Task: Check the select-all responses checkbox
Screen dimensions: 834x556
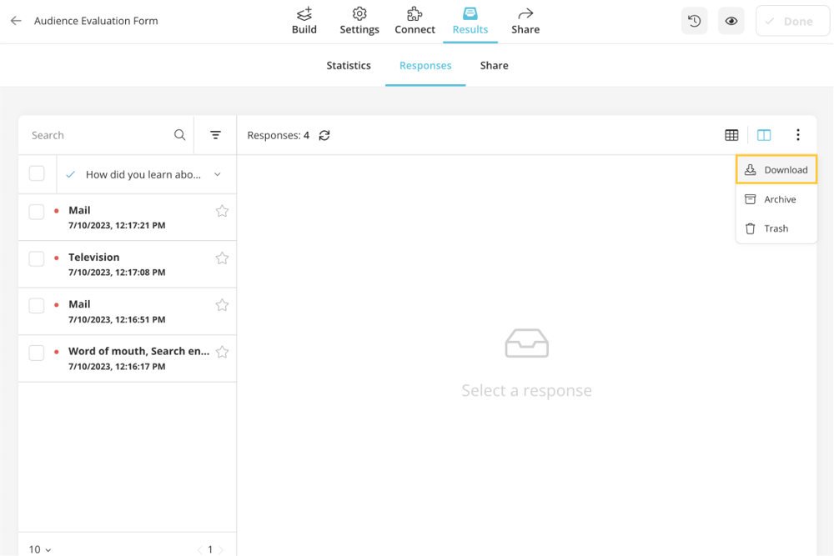Action: (x=36, y=173)
